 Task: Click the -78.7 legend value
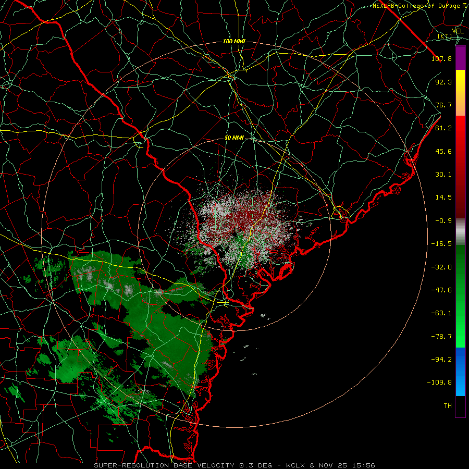click(441, 336)
